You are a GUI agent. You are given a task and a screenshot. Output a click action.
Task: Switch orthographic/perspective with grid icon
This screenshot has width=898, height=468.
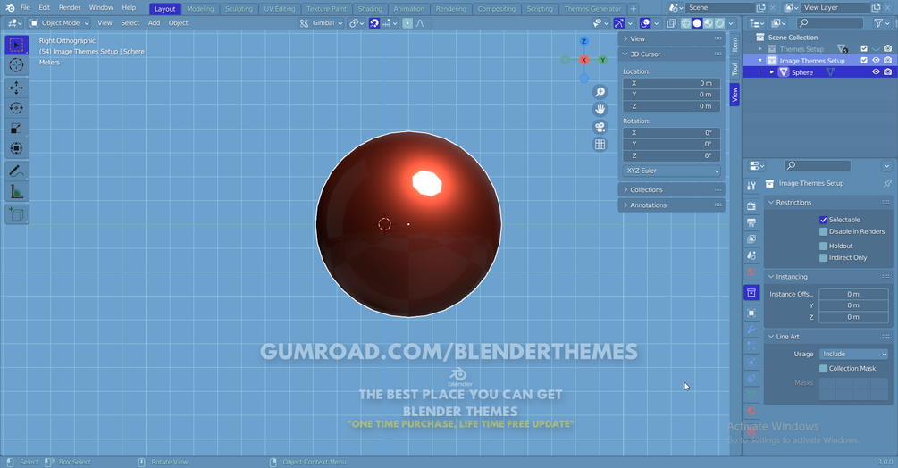[600, 145]
